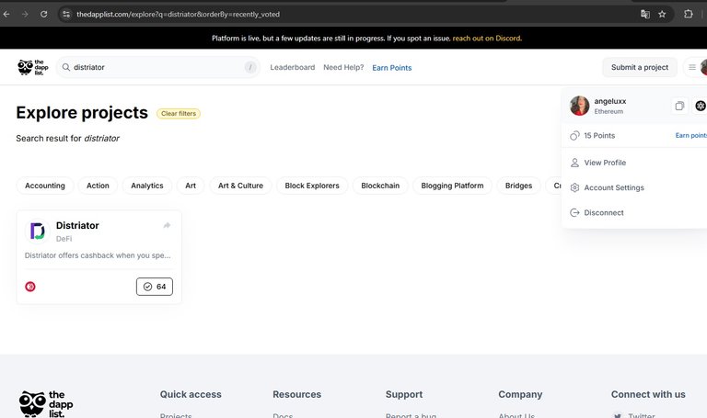
Task: Click the Support footer heading
Action: pyautogui.click(x=404, y=394)
